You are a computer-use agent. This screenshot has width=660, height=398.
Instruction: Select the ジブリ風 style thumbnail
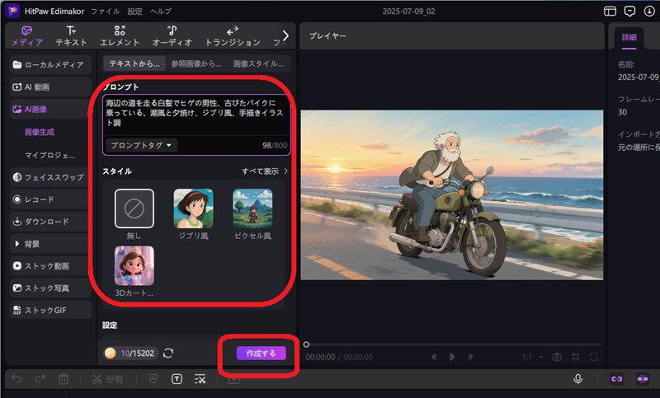coord(194,208)
